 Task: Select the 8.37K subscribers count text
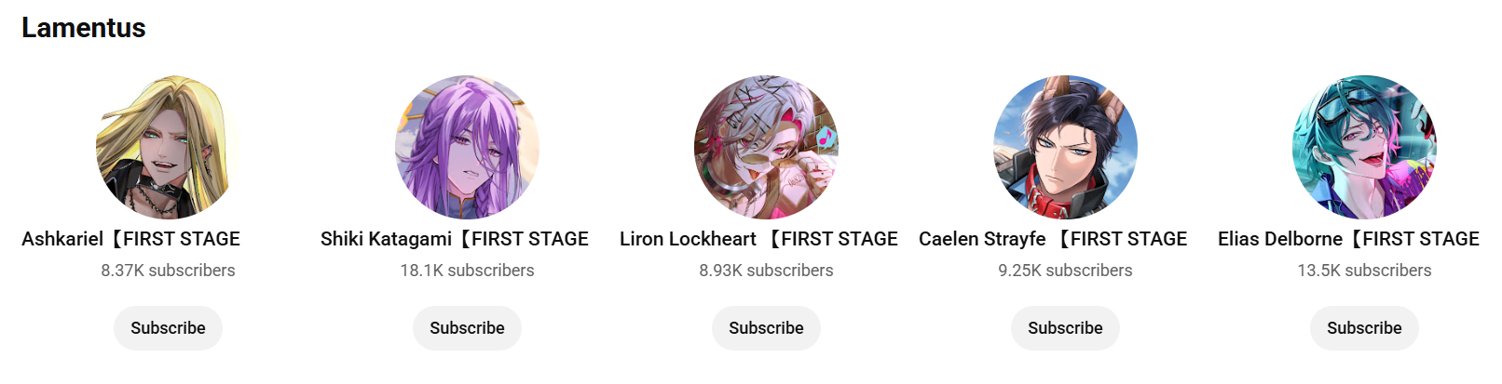168,271
